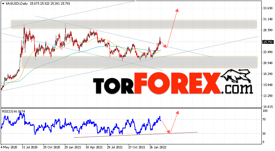Select the RSI(13) 66.0674 indicator label
275x151 pixels.
click(14, 111)
